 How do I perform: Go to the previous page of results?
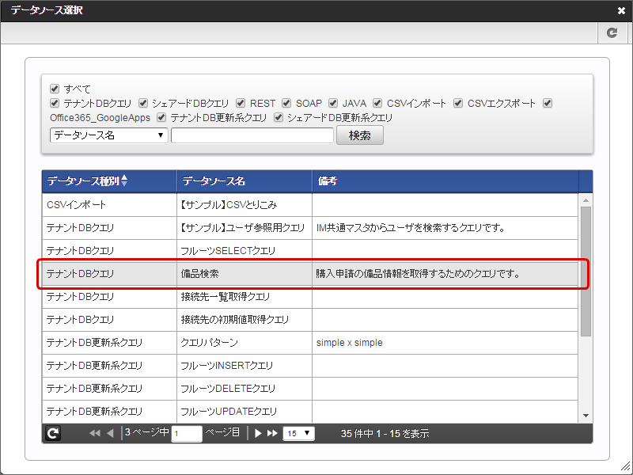[110, 434]
